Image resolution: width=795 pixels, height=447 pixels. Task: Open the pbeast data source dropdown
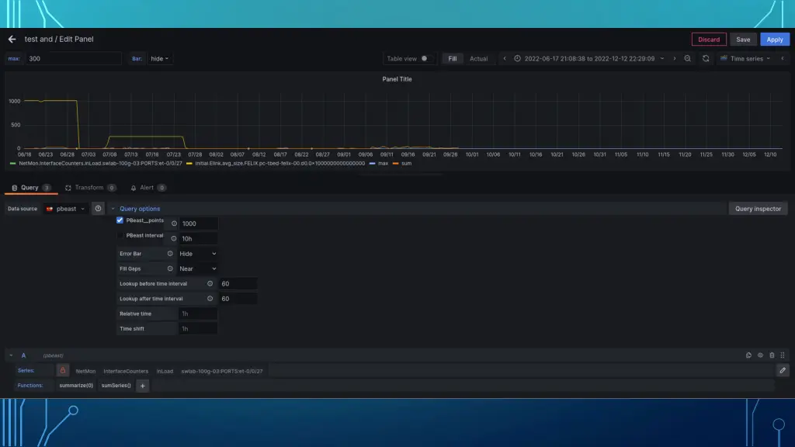point(65,209)
